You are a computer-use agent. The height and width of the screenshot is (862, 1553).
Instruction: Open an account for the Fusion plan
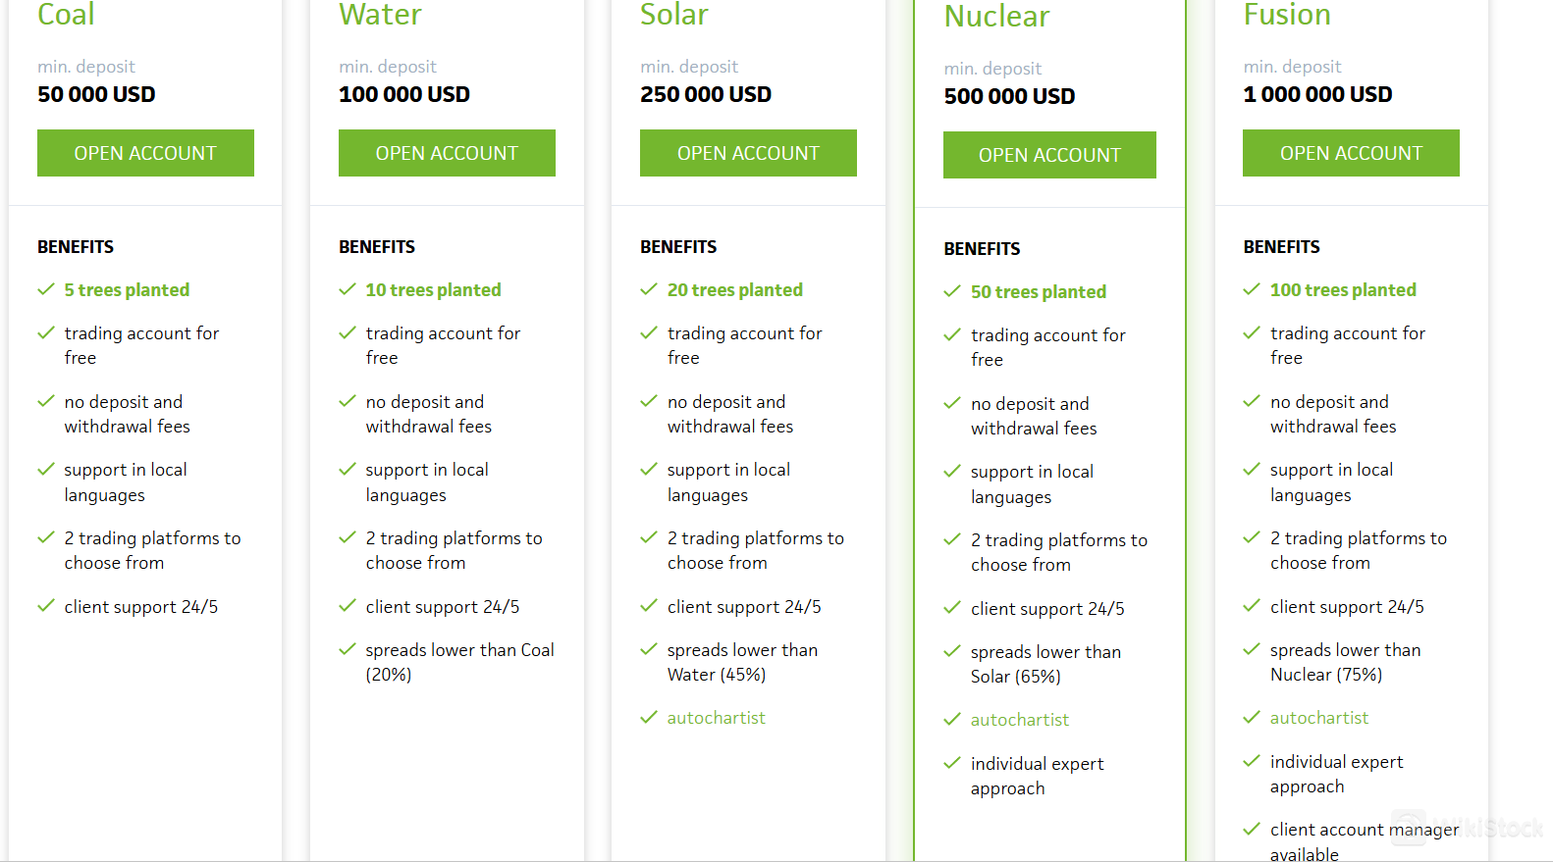click(1351, 153)
